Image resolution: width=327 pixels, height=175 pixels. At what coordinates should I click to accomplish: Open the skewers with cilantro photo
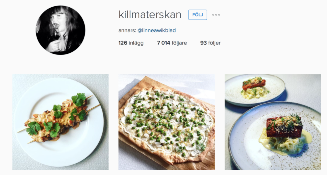coord(61,122)
